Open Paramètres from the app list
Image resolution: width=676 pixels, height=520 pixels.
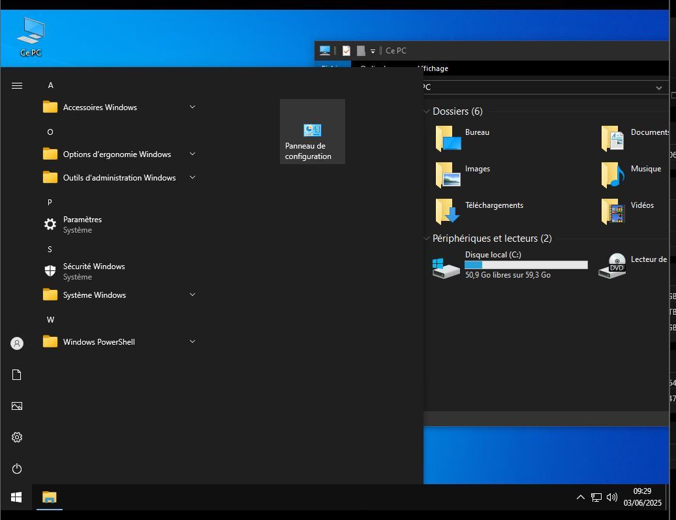[x=82, y=224]
